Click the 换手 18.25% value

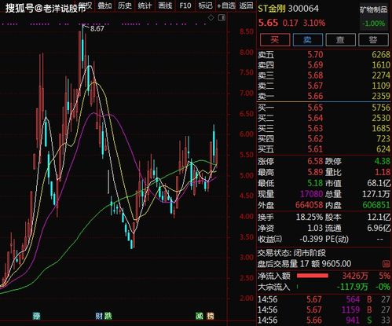point(310,217)
